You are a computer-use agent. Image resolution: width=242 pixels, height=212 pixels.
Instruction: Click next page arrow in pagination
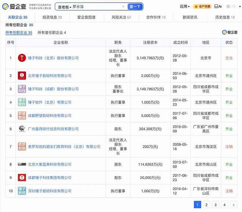coord(234,205)
